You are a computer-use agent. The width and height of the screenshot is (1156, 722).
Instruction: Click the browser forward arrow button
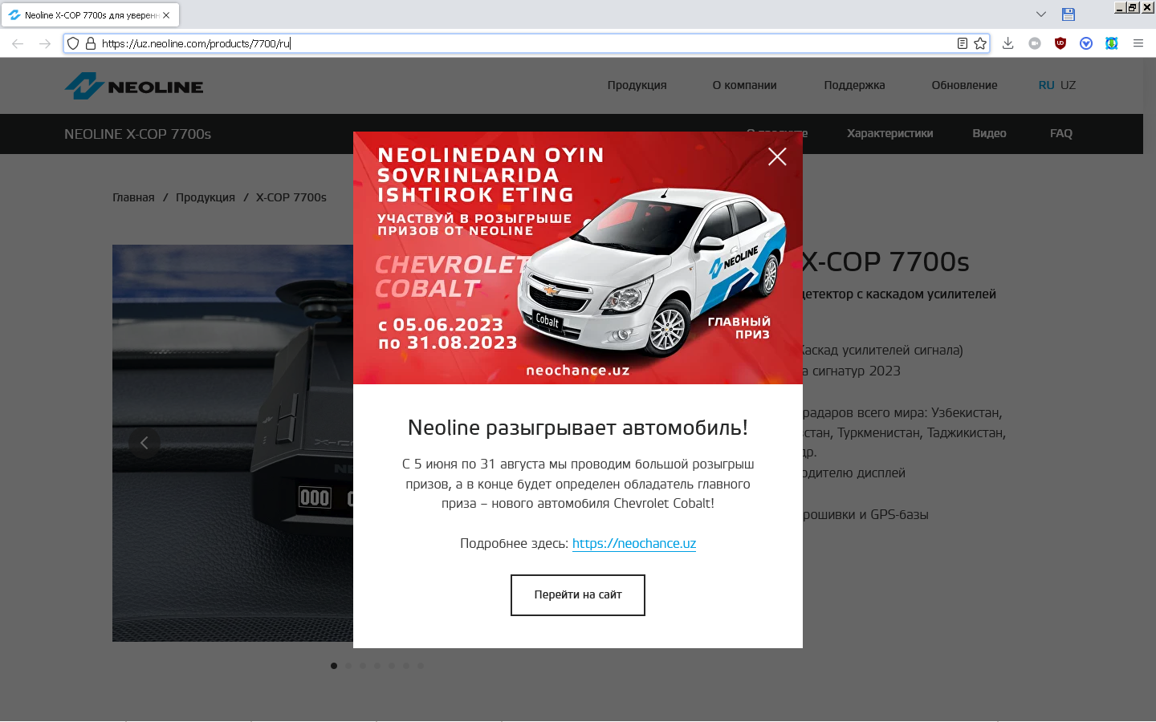point(45,43)
